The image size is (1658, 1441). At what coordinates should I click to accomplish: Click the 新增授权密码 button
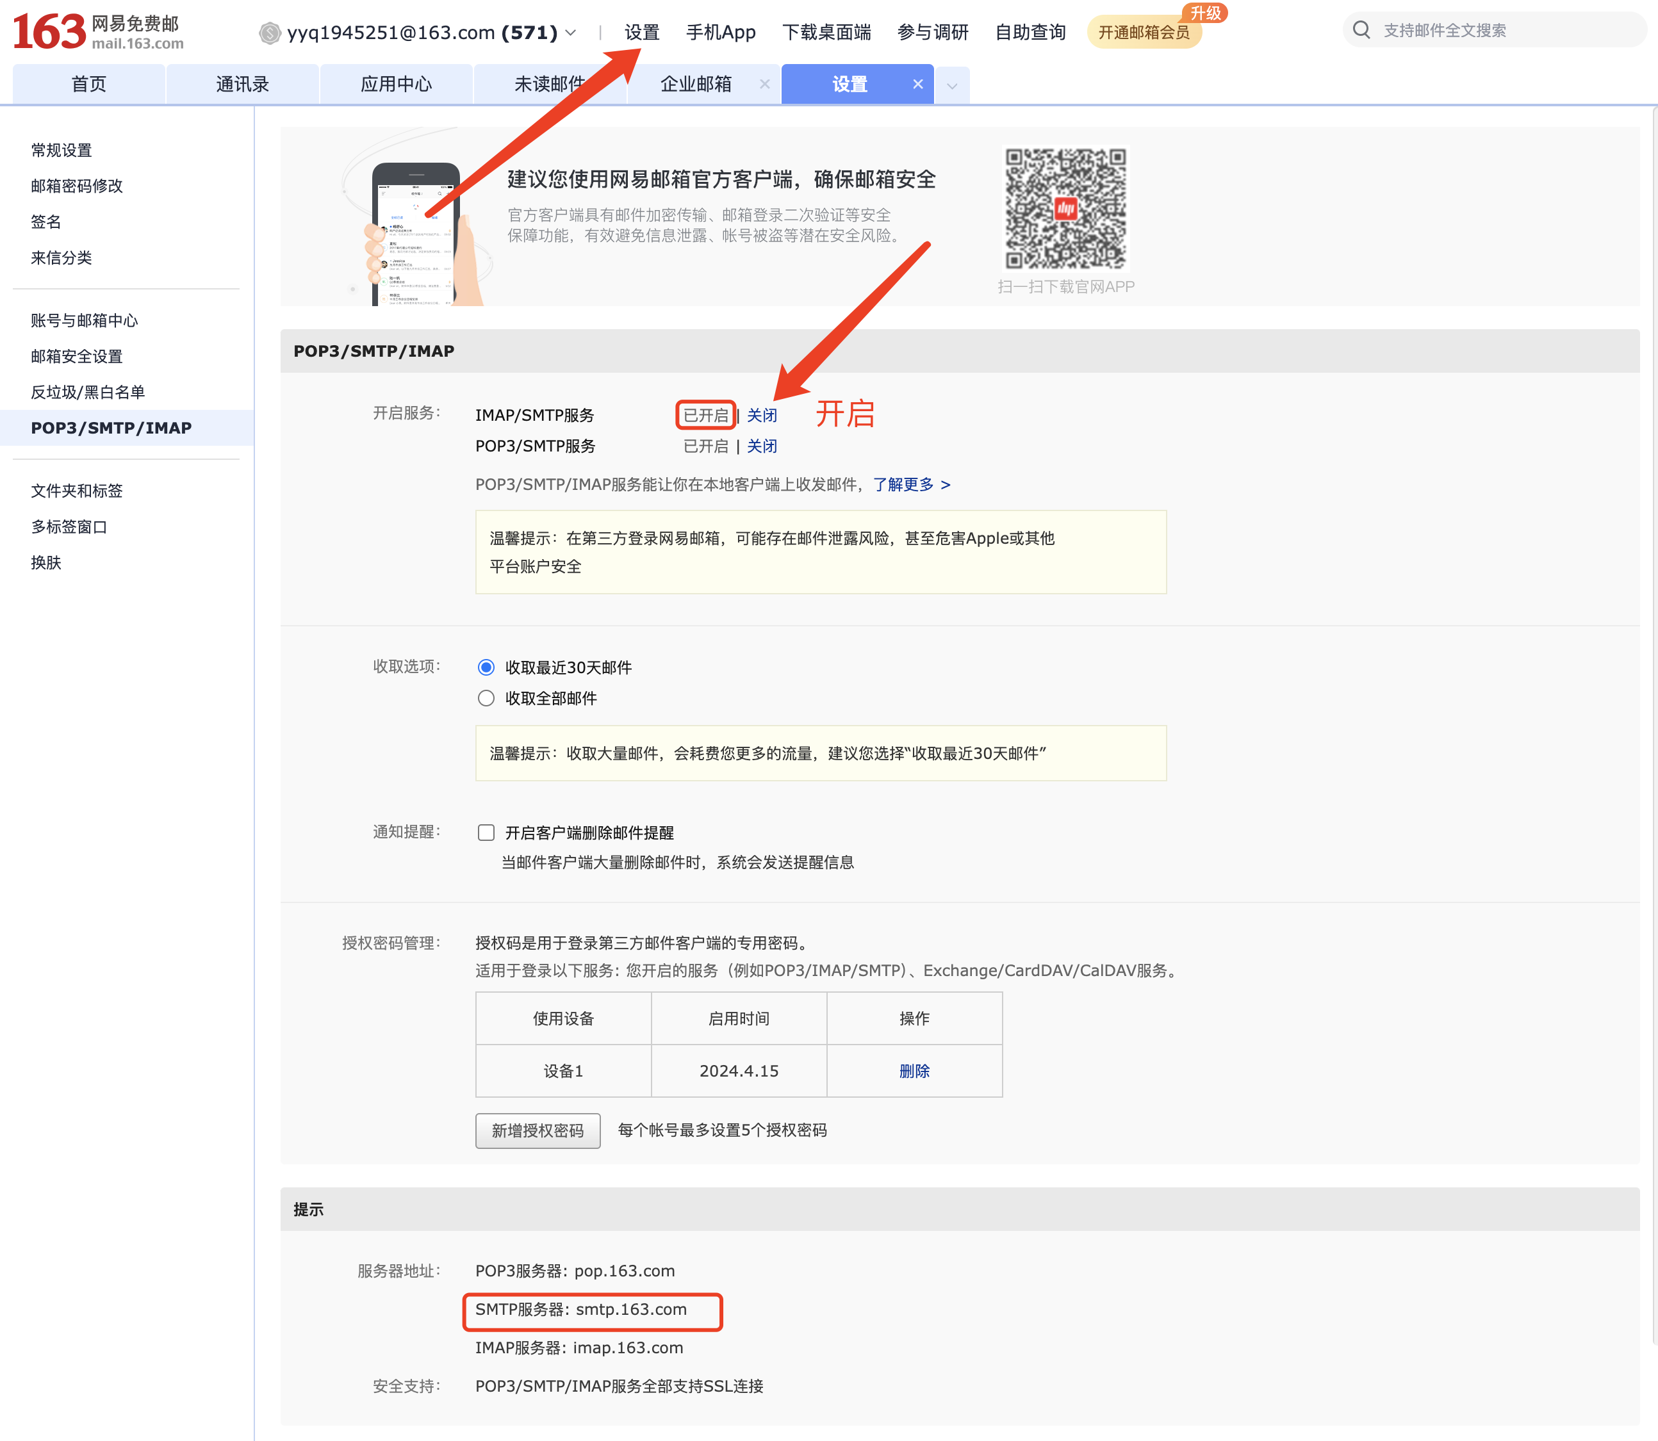tap(538, 1130)
